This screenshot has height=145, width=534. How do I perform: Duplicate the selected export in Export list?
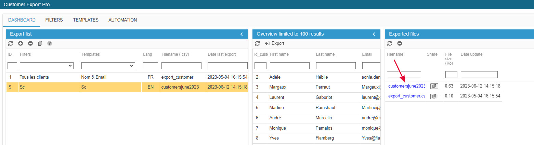pos(40,43)
